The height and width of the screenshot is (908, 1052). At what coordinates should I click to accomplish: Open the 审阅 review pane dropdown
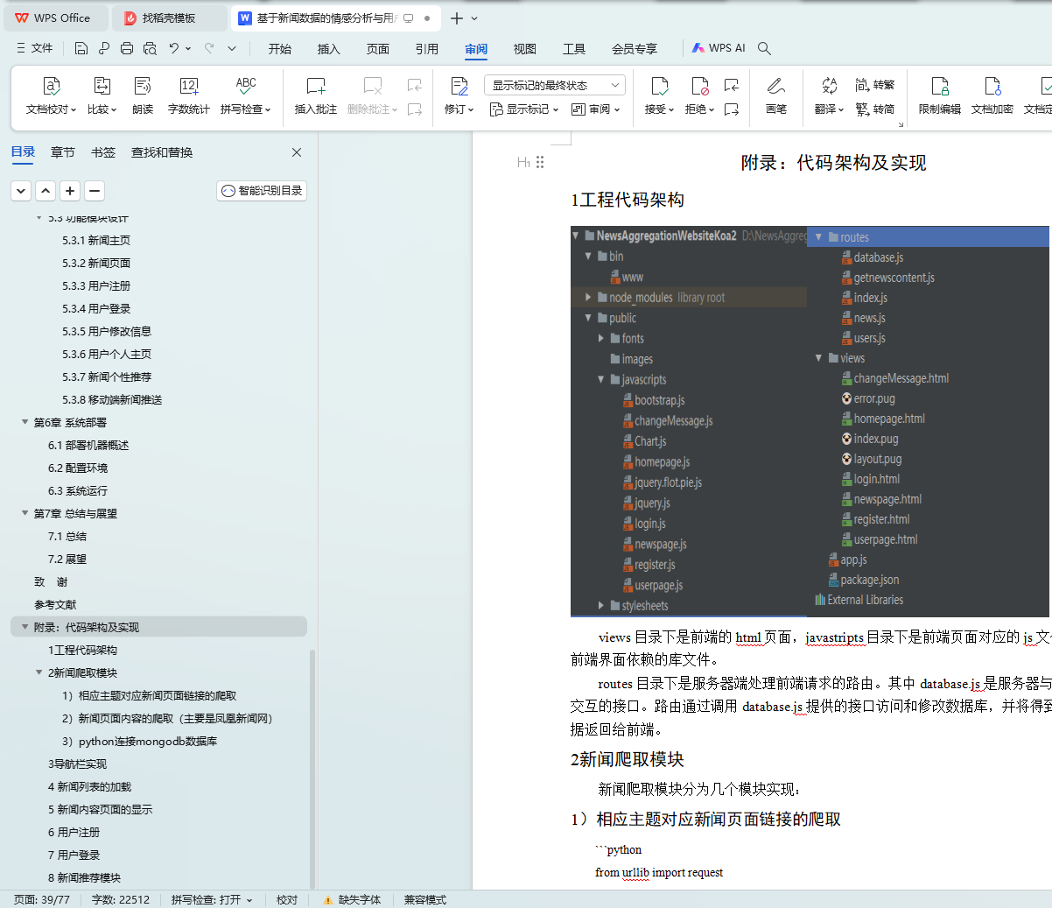coord(596,109)
